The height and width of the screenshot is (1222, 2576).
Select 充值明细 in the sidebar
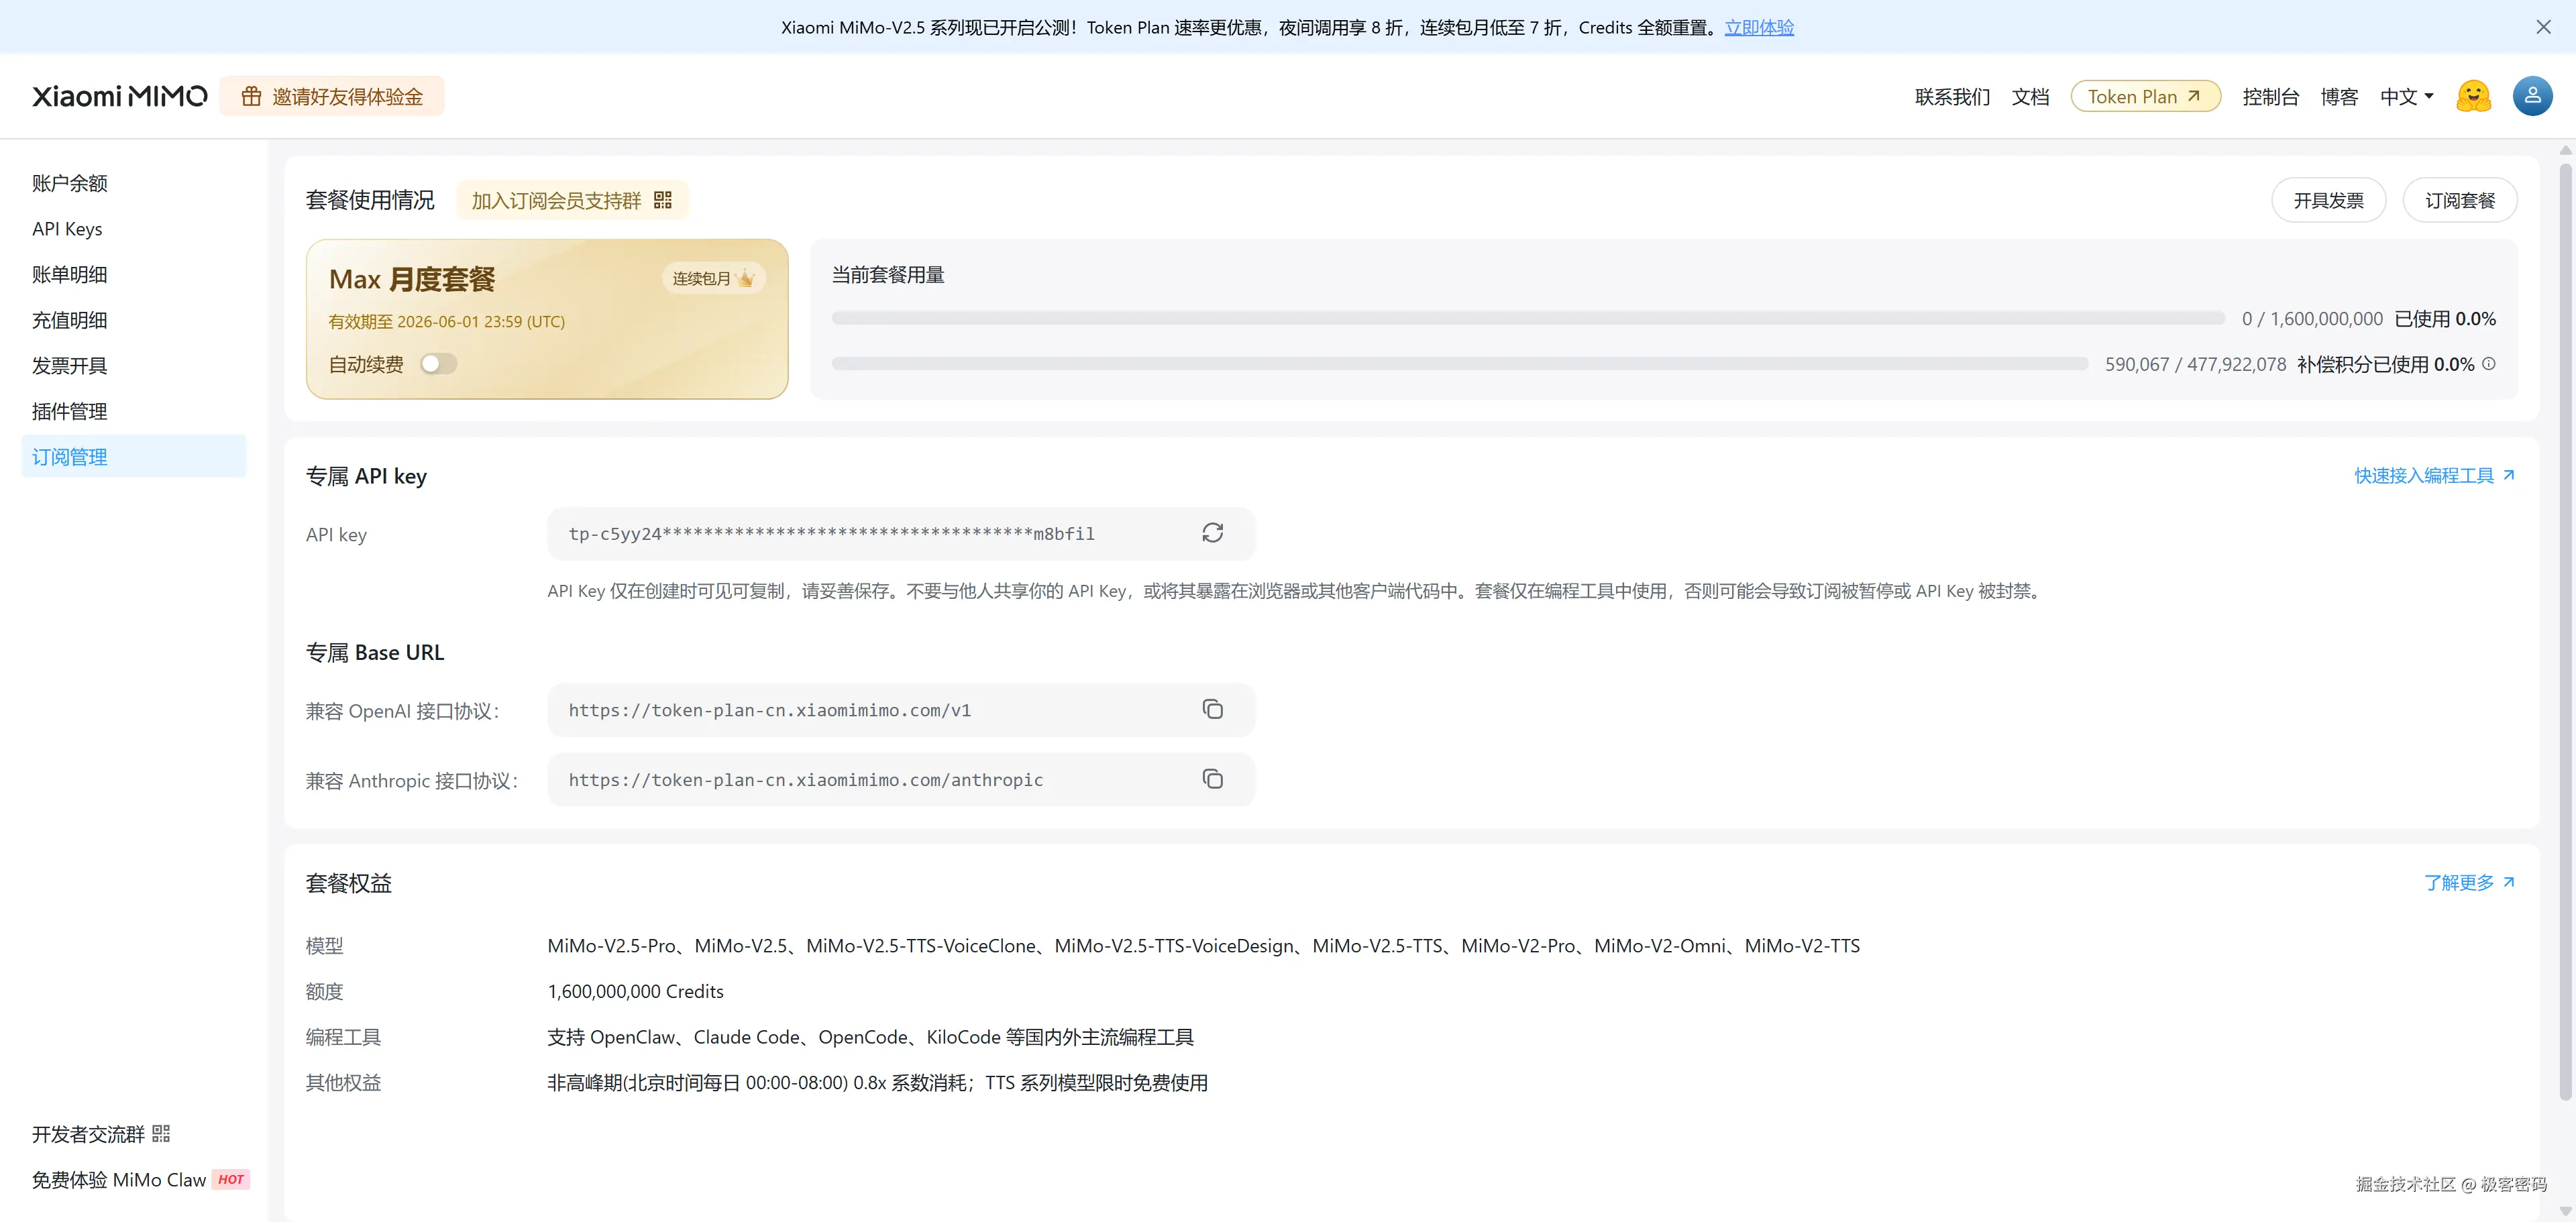(x=70, y=320)
